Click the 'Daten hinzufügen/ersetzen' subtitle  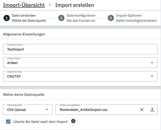[137, 21]
